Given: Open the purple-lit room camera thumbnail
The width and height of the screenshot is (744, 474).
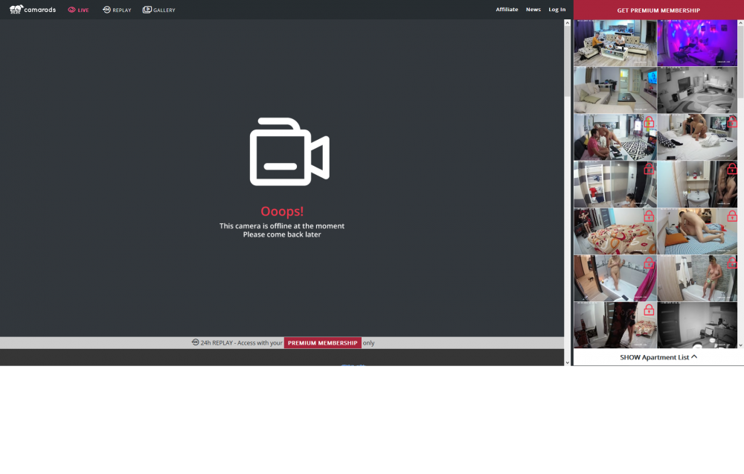Looking at the screenshot, I should [697, 43].
